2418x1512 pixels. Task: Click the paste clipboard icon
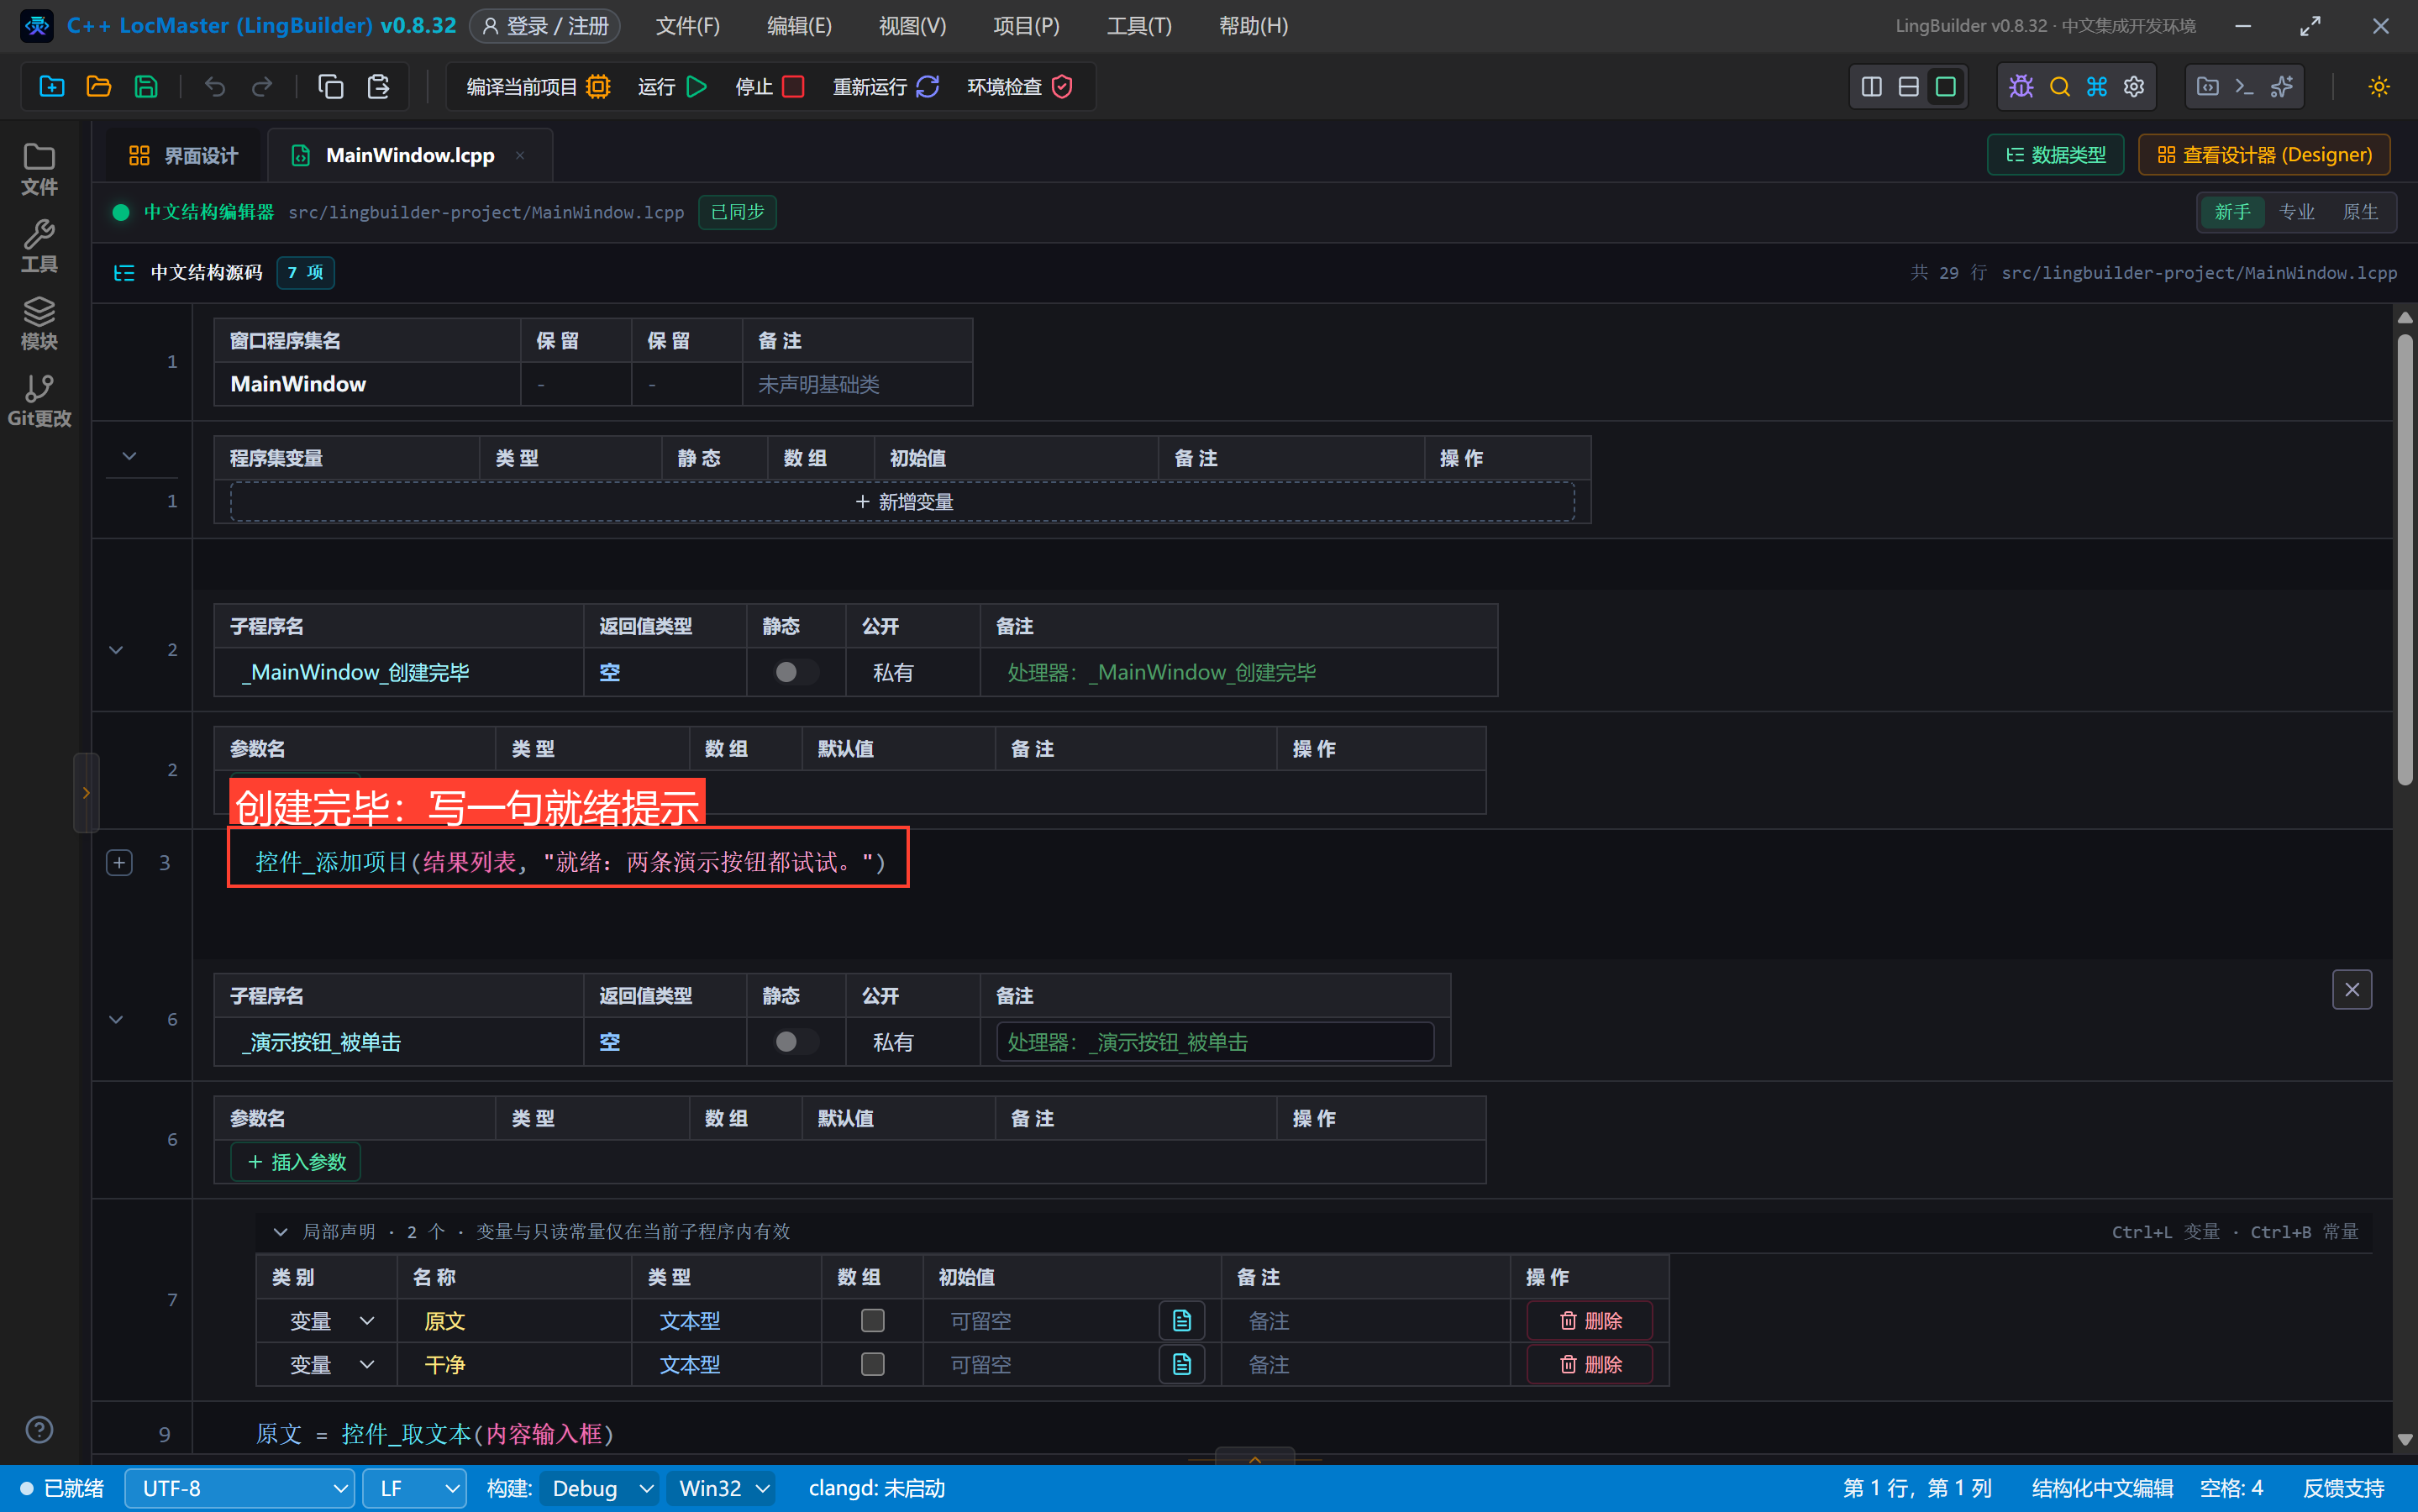[x=378, y=87]
